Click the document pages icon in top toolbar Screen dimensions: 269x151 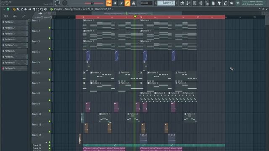click(213, 3)
